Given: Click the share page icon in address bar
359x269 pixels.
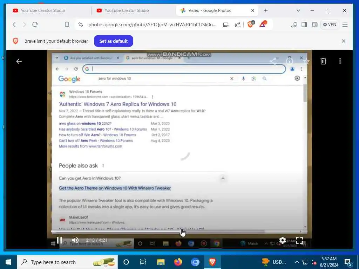Looking at the screenshot, I should pyautogui.click(x=237, y=25).
